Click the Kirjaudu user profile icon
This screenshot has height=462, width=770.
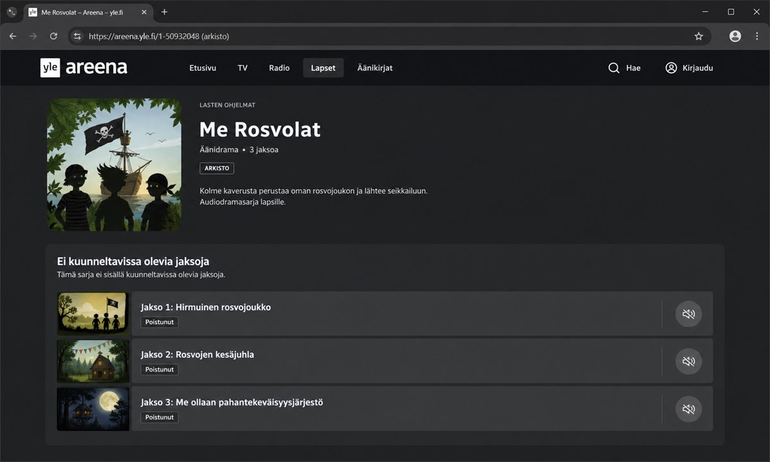pos(671,68)
